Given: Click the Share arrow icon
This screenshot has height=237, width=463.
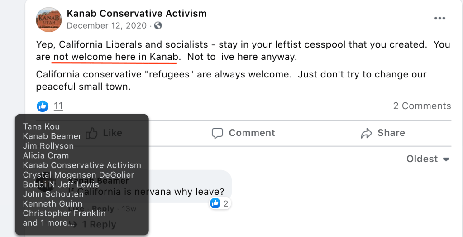Looking at the screenshot, I should point(366,133).
